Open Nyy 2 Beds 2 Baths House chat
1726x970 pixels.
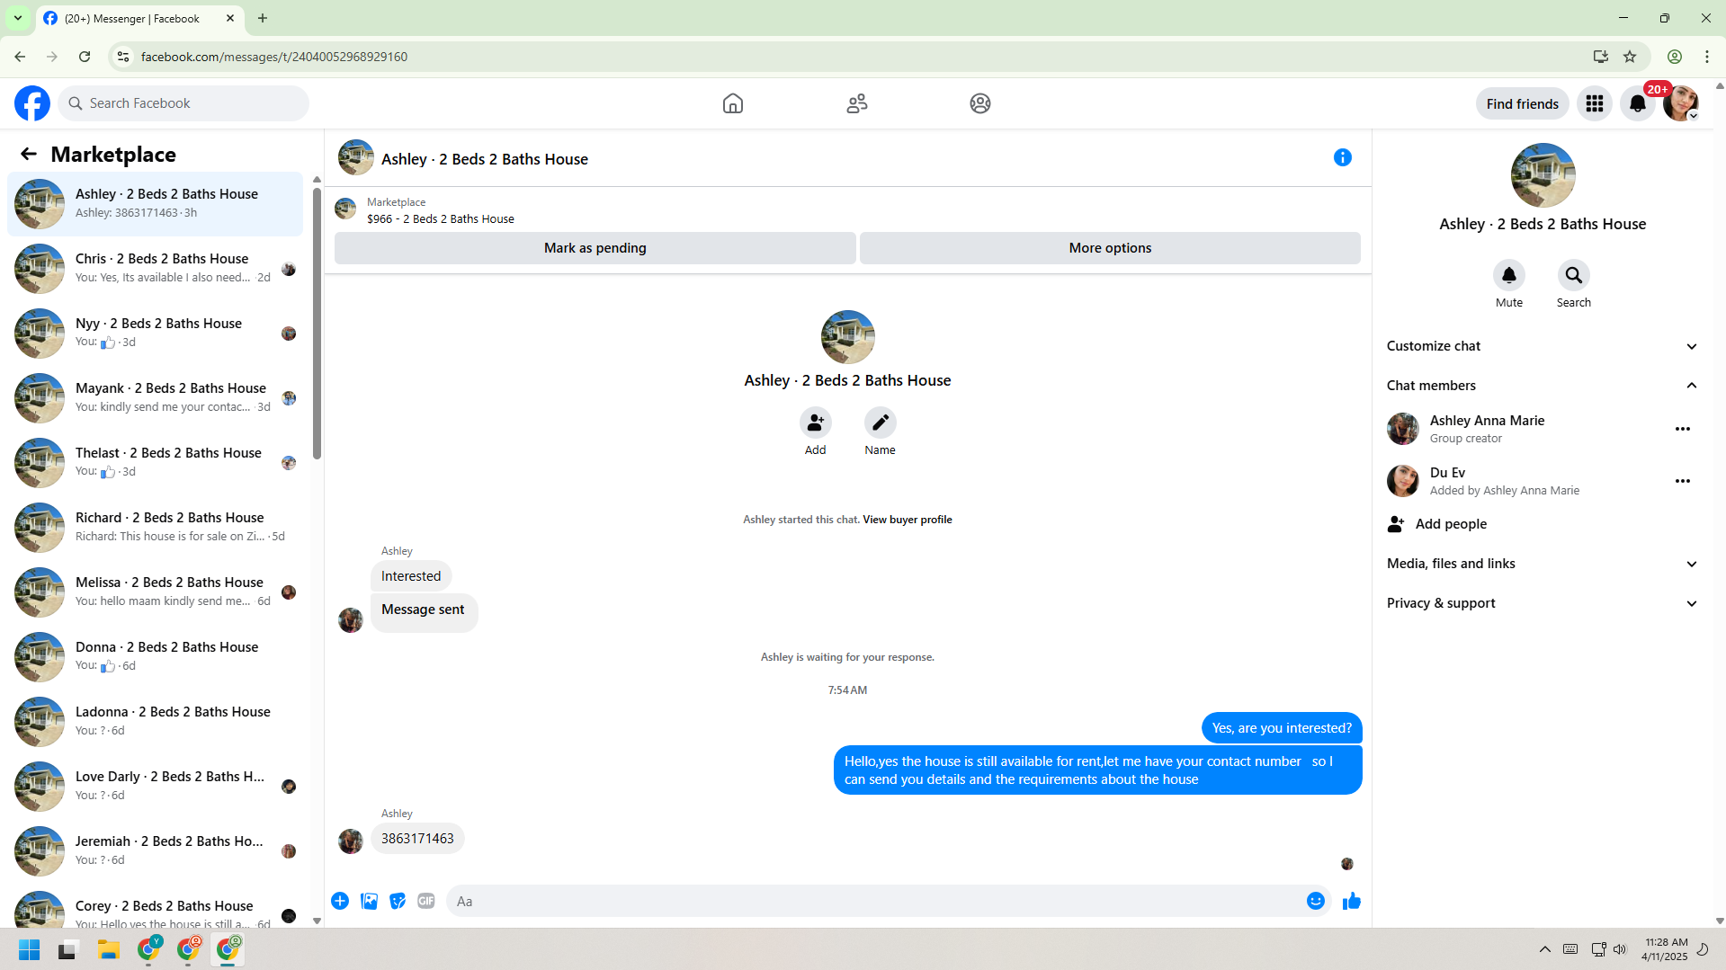(x=156, y=334)
